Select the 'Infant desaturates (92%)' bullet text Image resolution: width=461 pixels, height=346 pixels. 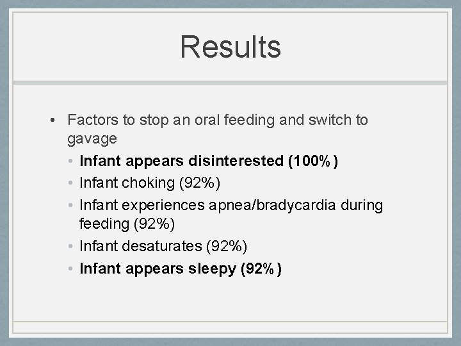pos(163,246)
